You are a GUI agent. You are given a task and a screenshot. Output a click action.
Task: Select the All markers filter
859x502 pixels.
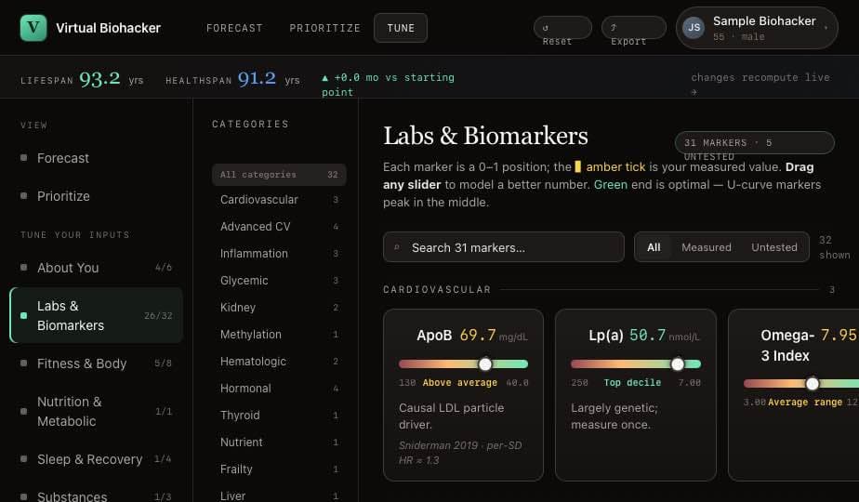[654, 247]
